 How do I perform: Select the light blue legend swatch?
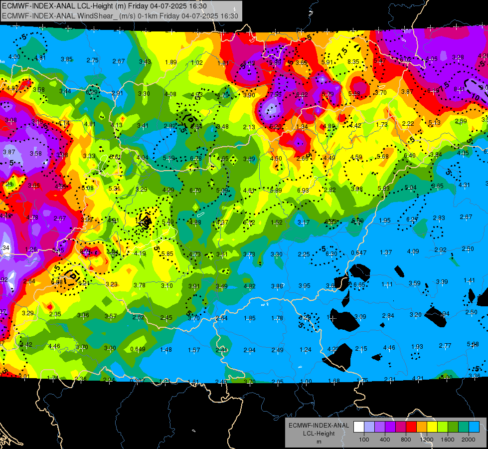[474, 427]
